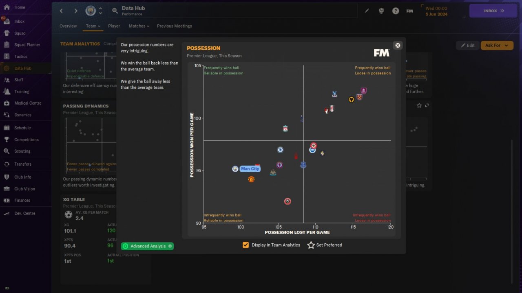This screenshot has width=522, height=293.
Task: Click the Man City label on chart
Action: [250, 169]
